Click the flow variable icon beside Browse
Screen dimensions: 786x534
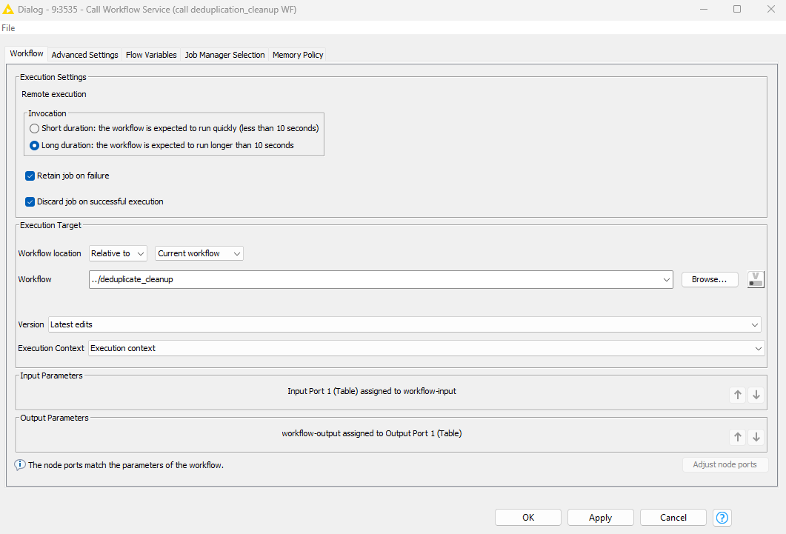(x=756, y=279)
